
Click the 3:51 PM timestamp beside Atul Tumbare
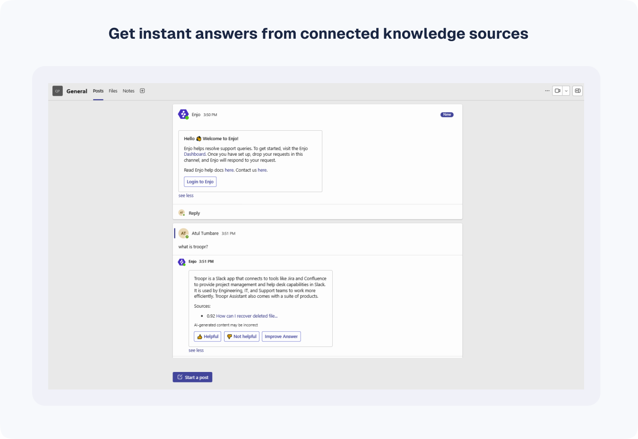point(228,234)
